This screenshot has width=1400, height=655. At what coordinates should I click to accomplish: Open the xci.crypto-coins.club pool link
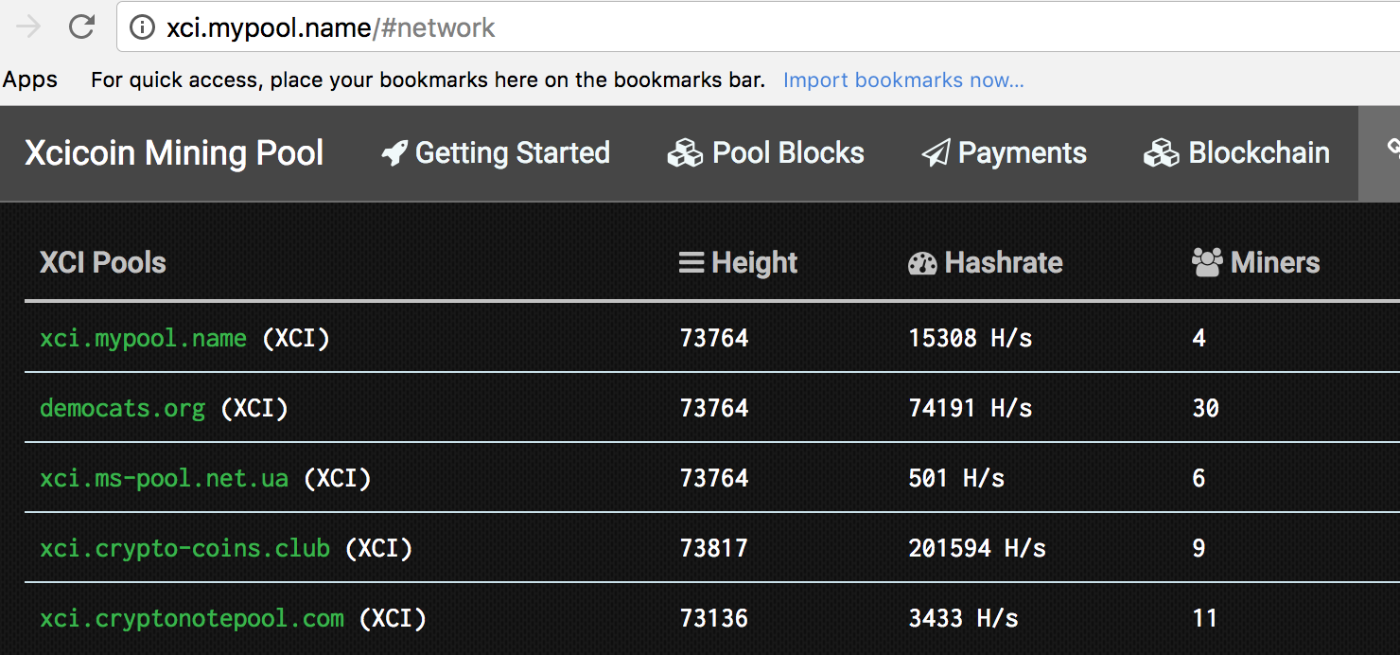tap(184, 548)
